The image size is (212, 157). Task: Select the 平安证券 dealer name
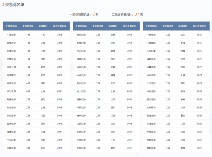point(11,140)
